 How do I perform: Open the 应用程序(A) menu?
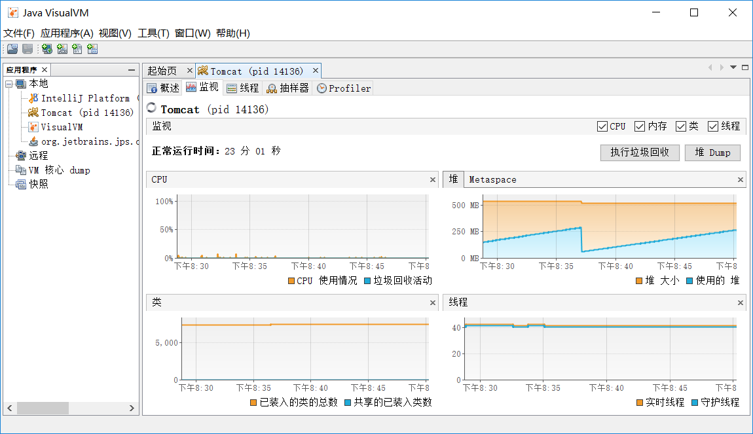(x=67, y=33)
